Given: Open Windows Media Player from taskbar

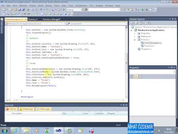Looking at the screenshot, I should click(x=36, y=131).
